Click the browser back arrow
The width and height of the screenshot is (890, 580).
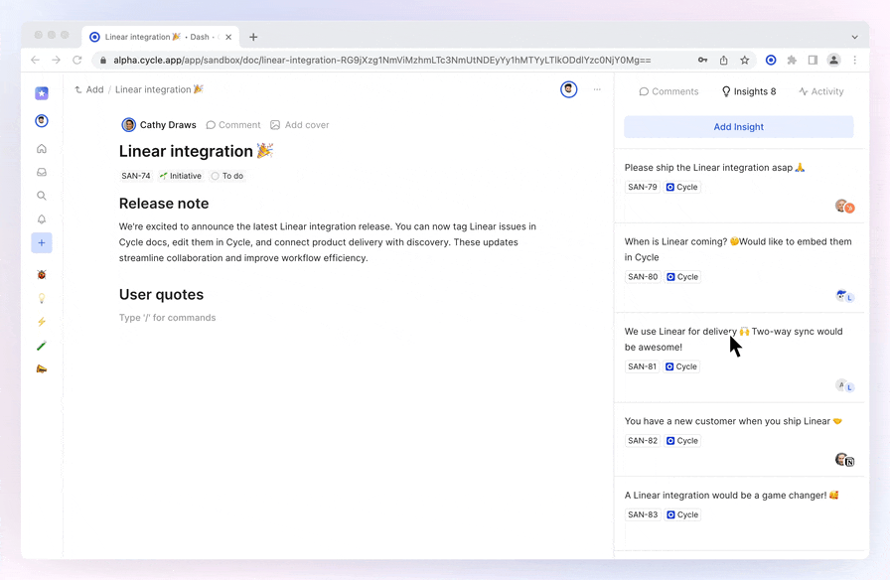click(35, 61)
